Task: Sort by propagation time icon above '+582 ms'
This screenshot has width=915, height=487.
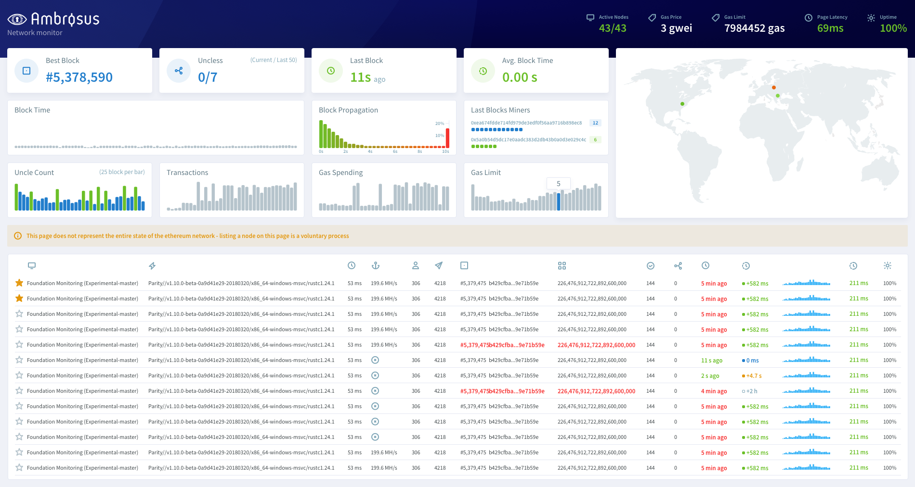Action: point(746,265)
